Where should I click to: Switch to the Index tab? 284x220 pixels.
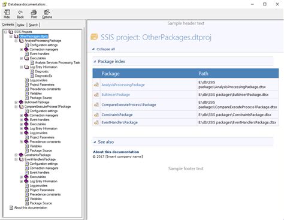point(21,25)
